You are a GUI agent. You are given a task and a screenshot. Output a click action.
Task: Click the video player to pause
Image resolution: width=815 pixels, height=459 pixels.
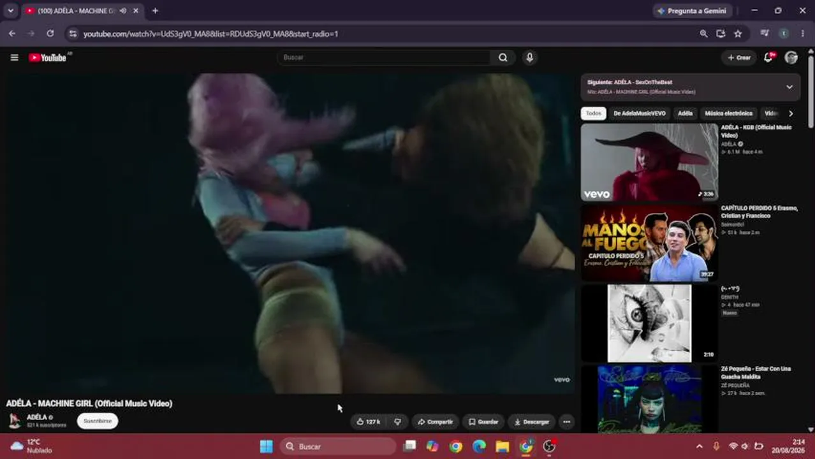click(x=290, y=233)
